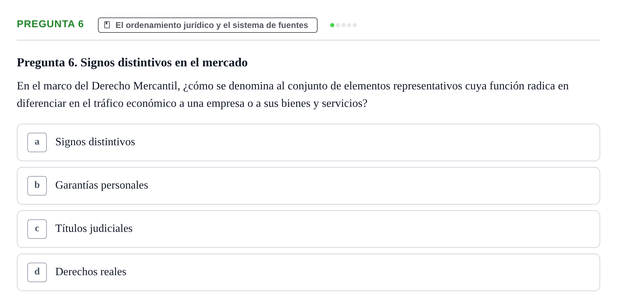The height and width of the screenshot is (308, 617).
Task: Click the book icon in topic tag
Action: click(x=107, y=25)
